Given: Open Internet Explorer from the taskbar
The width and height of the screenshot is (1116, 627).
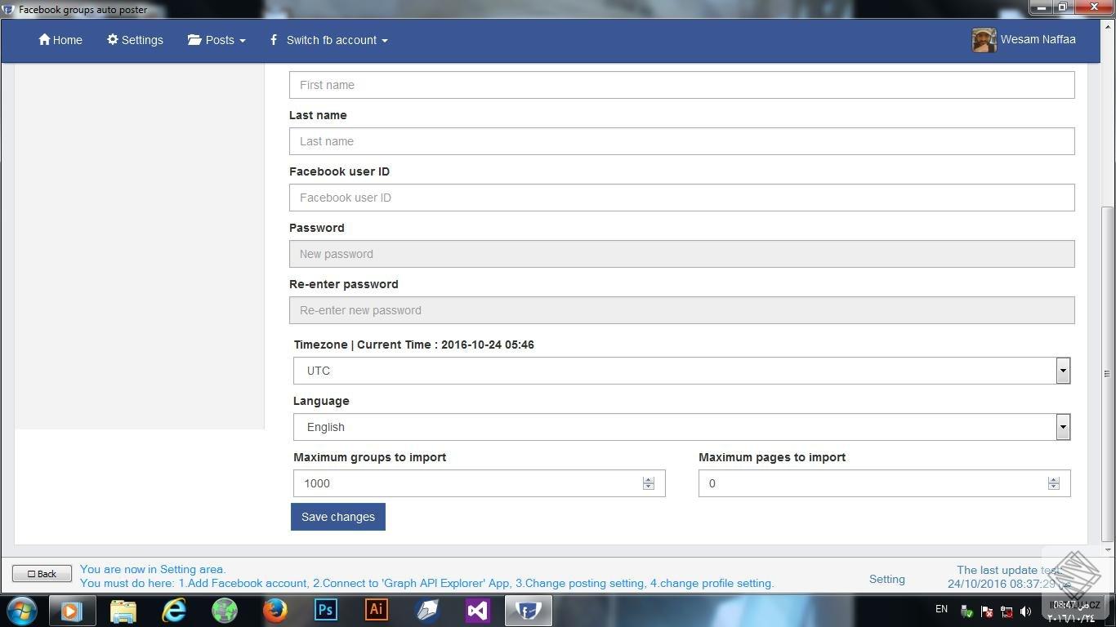Looking at the screenshot, I should pyautogui.click(x=174, y=611).
